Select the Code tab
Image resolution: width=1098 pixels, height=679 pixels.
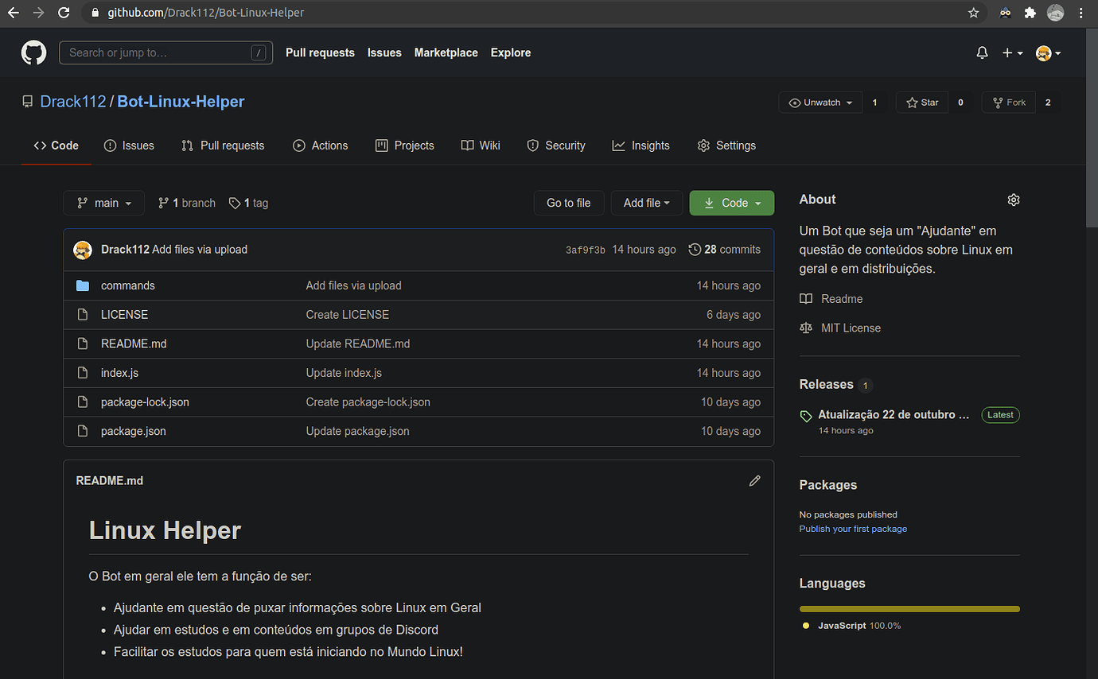[x=56, y=145]
